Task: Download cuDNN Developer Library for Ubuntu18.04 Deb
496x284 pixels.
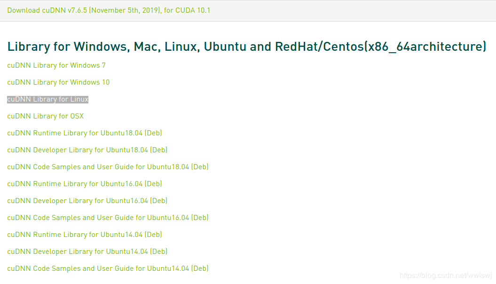Action: [x=87, y=150]
